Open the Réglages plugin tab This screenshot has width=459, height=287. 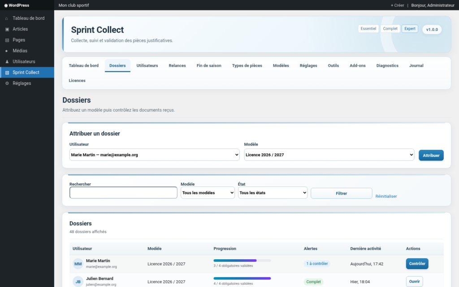point(308,65)
